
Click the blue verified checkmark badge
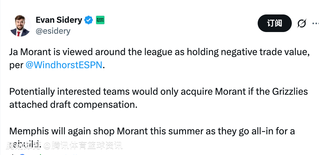click(89, 20)
